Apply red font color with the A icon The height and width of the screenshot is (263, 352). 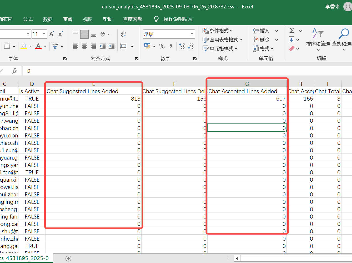click(38, 46)
